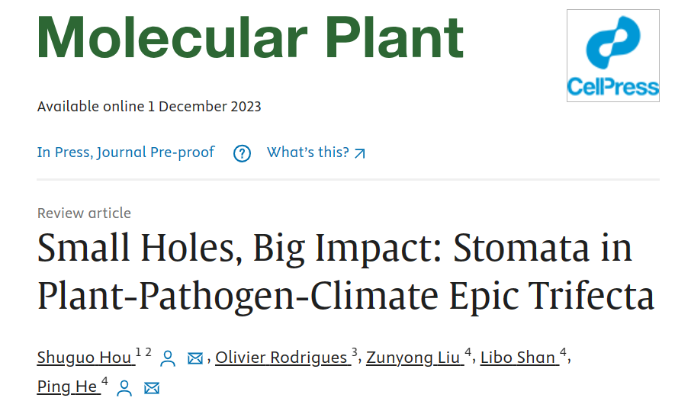Open the CellPress logo

(612, 56)
